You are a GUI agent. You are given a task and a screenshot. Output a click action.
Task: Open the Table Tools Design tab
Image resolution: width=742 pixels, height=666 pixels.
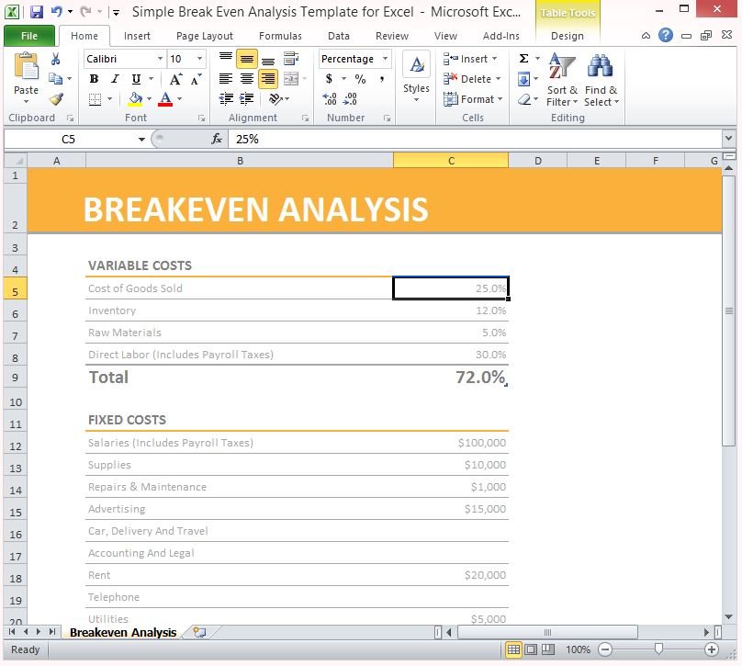coord(568,36)
